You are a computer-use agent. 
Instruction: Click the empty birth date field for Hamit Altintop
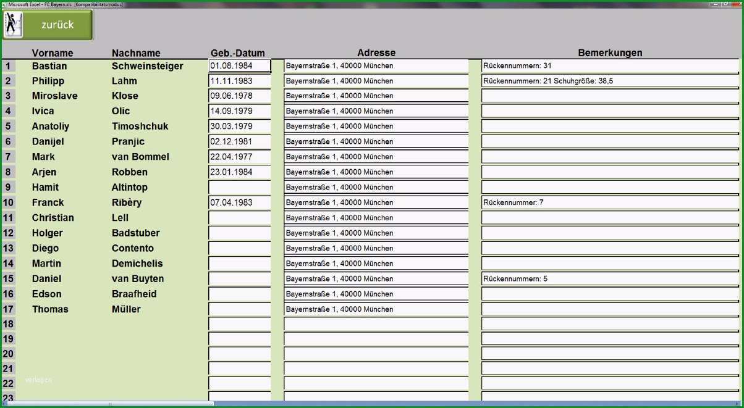240,187
